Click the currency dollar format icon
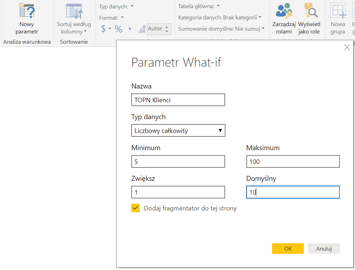Screen dimensions: 355x270 103,29
